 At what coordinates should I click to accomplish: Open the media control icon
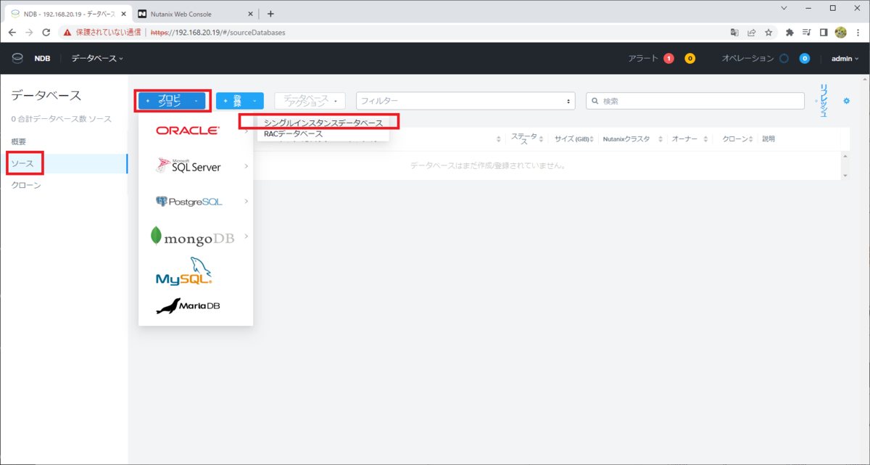(x=807, y=33)
